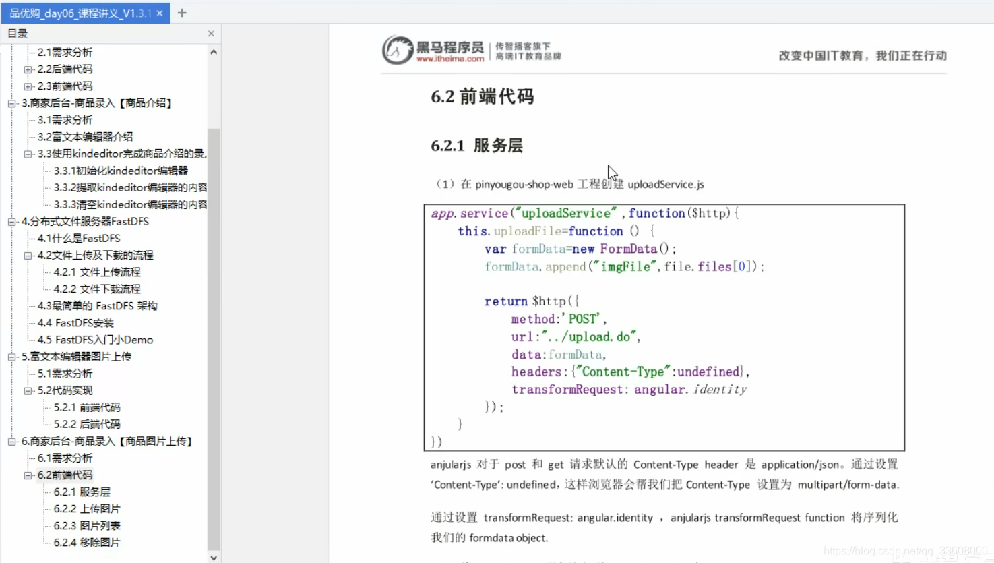
Task: Open outline entry 5.2代码实现
Action: click(x=65, y=390)
